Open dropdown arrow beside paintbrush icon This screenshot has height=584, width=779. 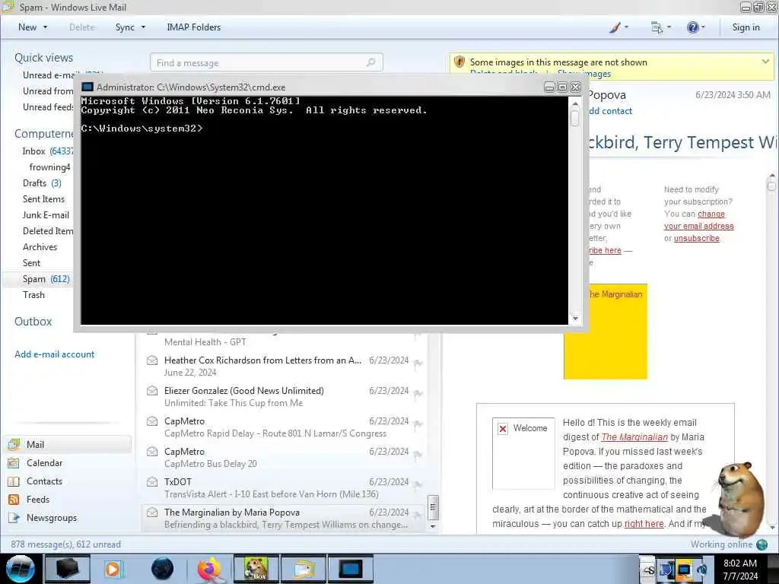(627, 27)
